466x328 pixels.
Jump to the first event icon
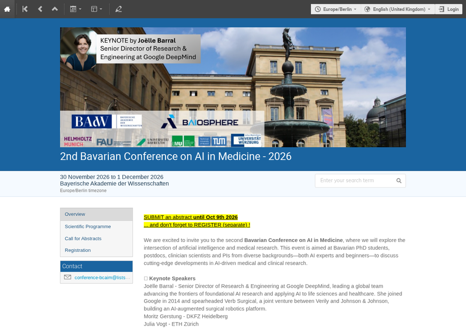point(25,9)
